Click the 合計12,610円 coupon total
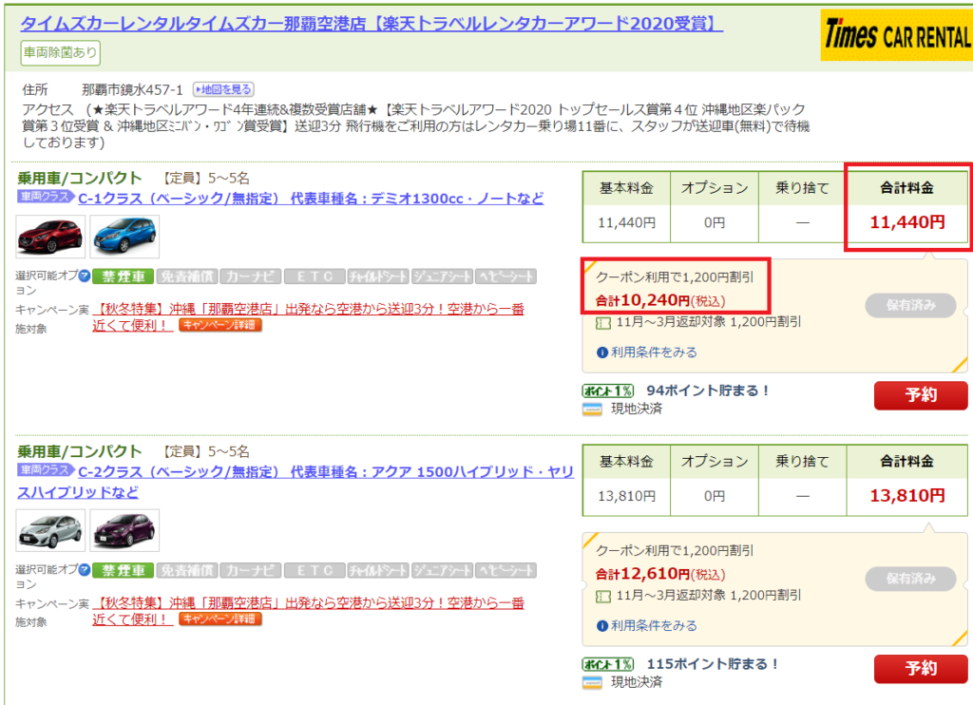Screen dimensions: 973x705 pos(660,574)
